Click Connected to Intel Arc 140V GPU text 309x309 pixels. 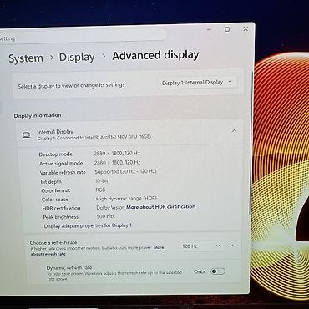click(94, 137)
